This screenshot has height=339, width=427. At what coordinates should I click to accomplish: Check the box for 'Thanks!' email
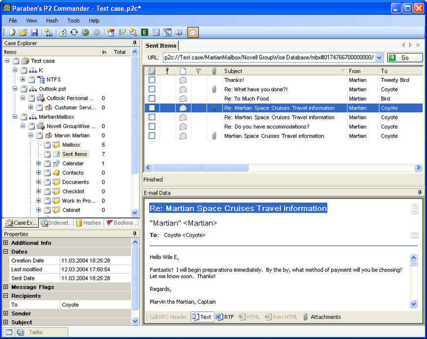[152, 80]
